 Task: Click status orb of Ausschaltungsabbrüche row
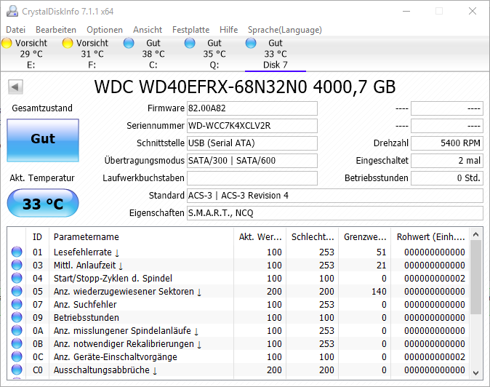click(x=17, y=370)
